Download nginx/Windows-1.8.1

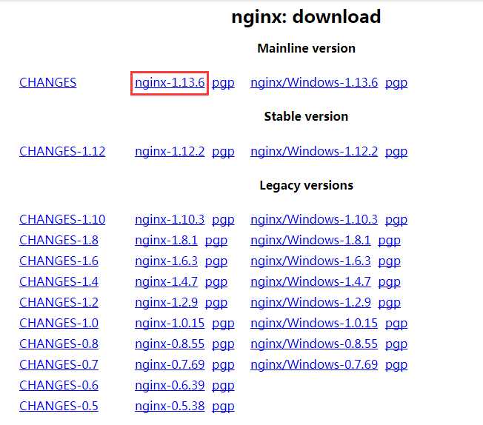click(x=311, y=240)
